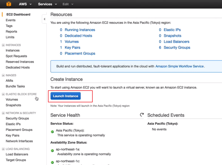Image resolution: width=222 pixels, height=165 pixels.
Task: Open Load Balancers in the sidebar
Action: point(17,154)
